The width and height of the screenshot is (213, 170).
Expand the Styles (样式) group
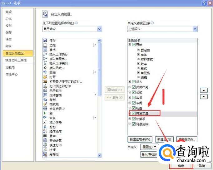coord(138,68)
